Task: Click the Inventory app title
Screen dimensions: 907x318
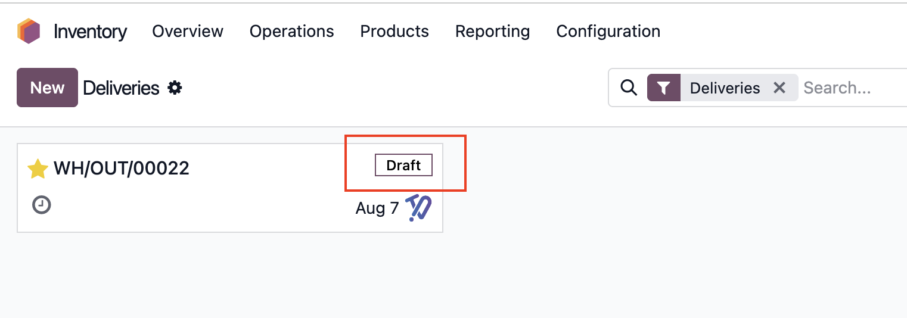Action: pyautogui.click(x=91, y=31)
